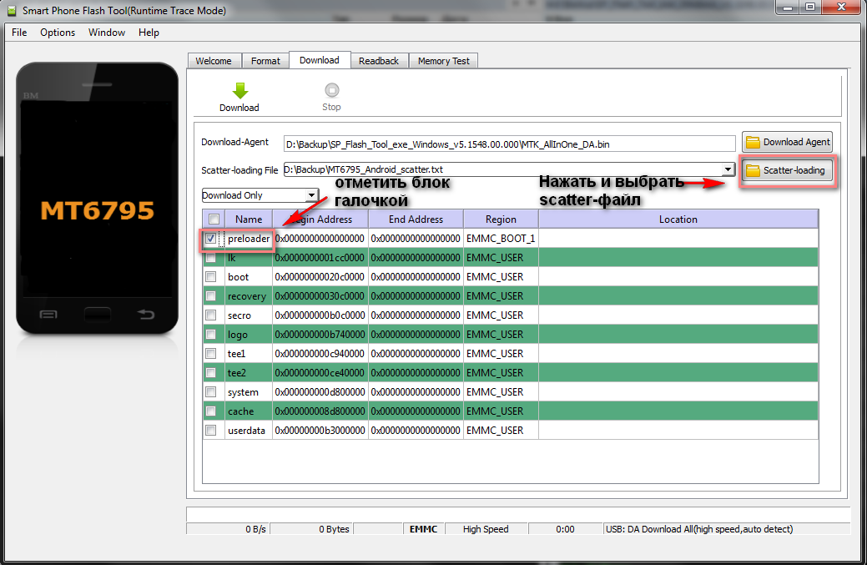Screen dimensions: 867x565
Task: Click the Location cell for boot row
Action: (x=678, y=277)
